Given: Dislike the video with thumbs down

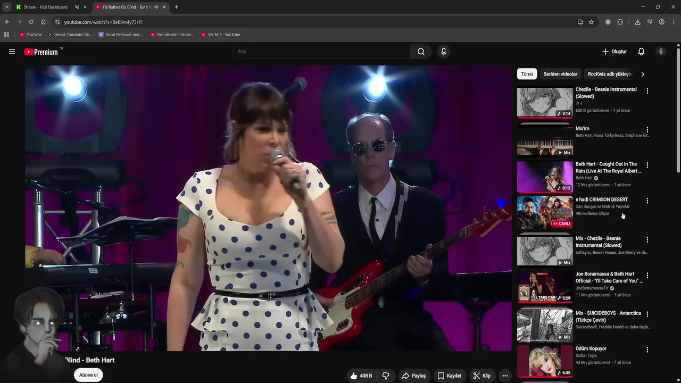Looking at the screenshot, I should coord(386,376).
